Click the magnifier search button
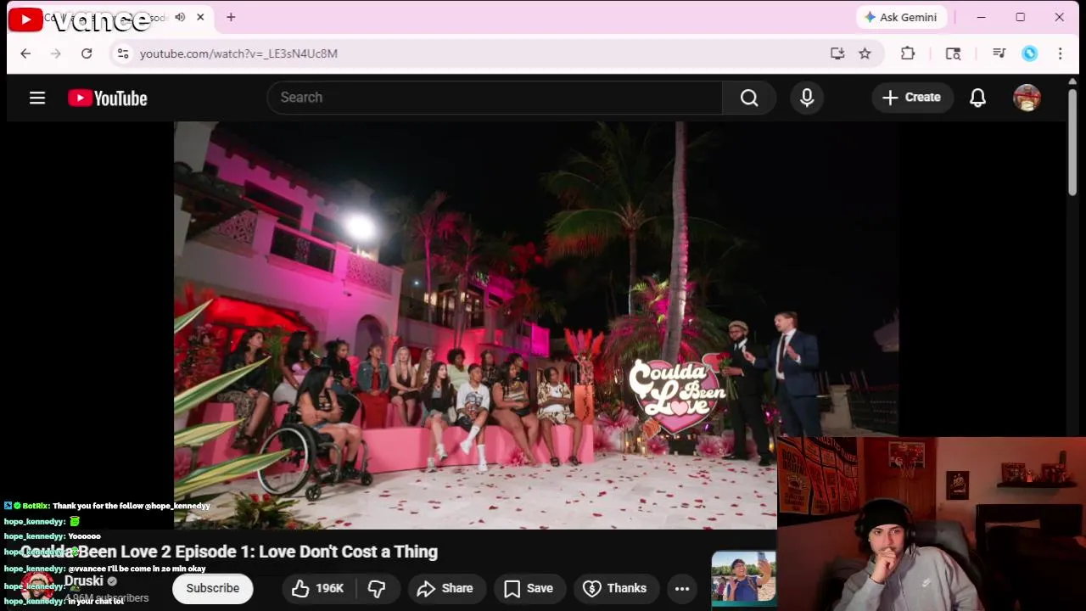Screen dimensions: 1086x611 [x=749, y=98]
